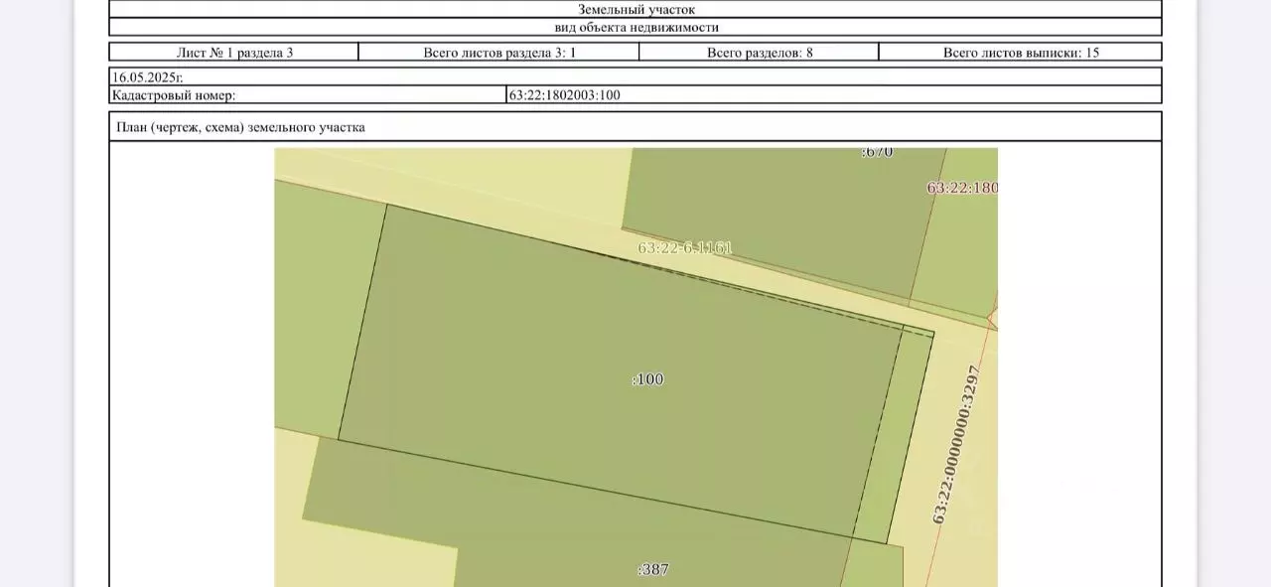The width and height of the screenshot is (1271, 587).
Task: Click the "Кадастровый номер:" label cell
Action: tap(308, 95)
